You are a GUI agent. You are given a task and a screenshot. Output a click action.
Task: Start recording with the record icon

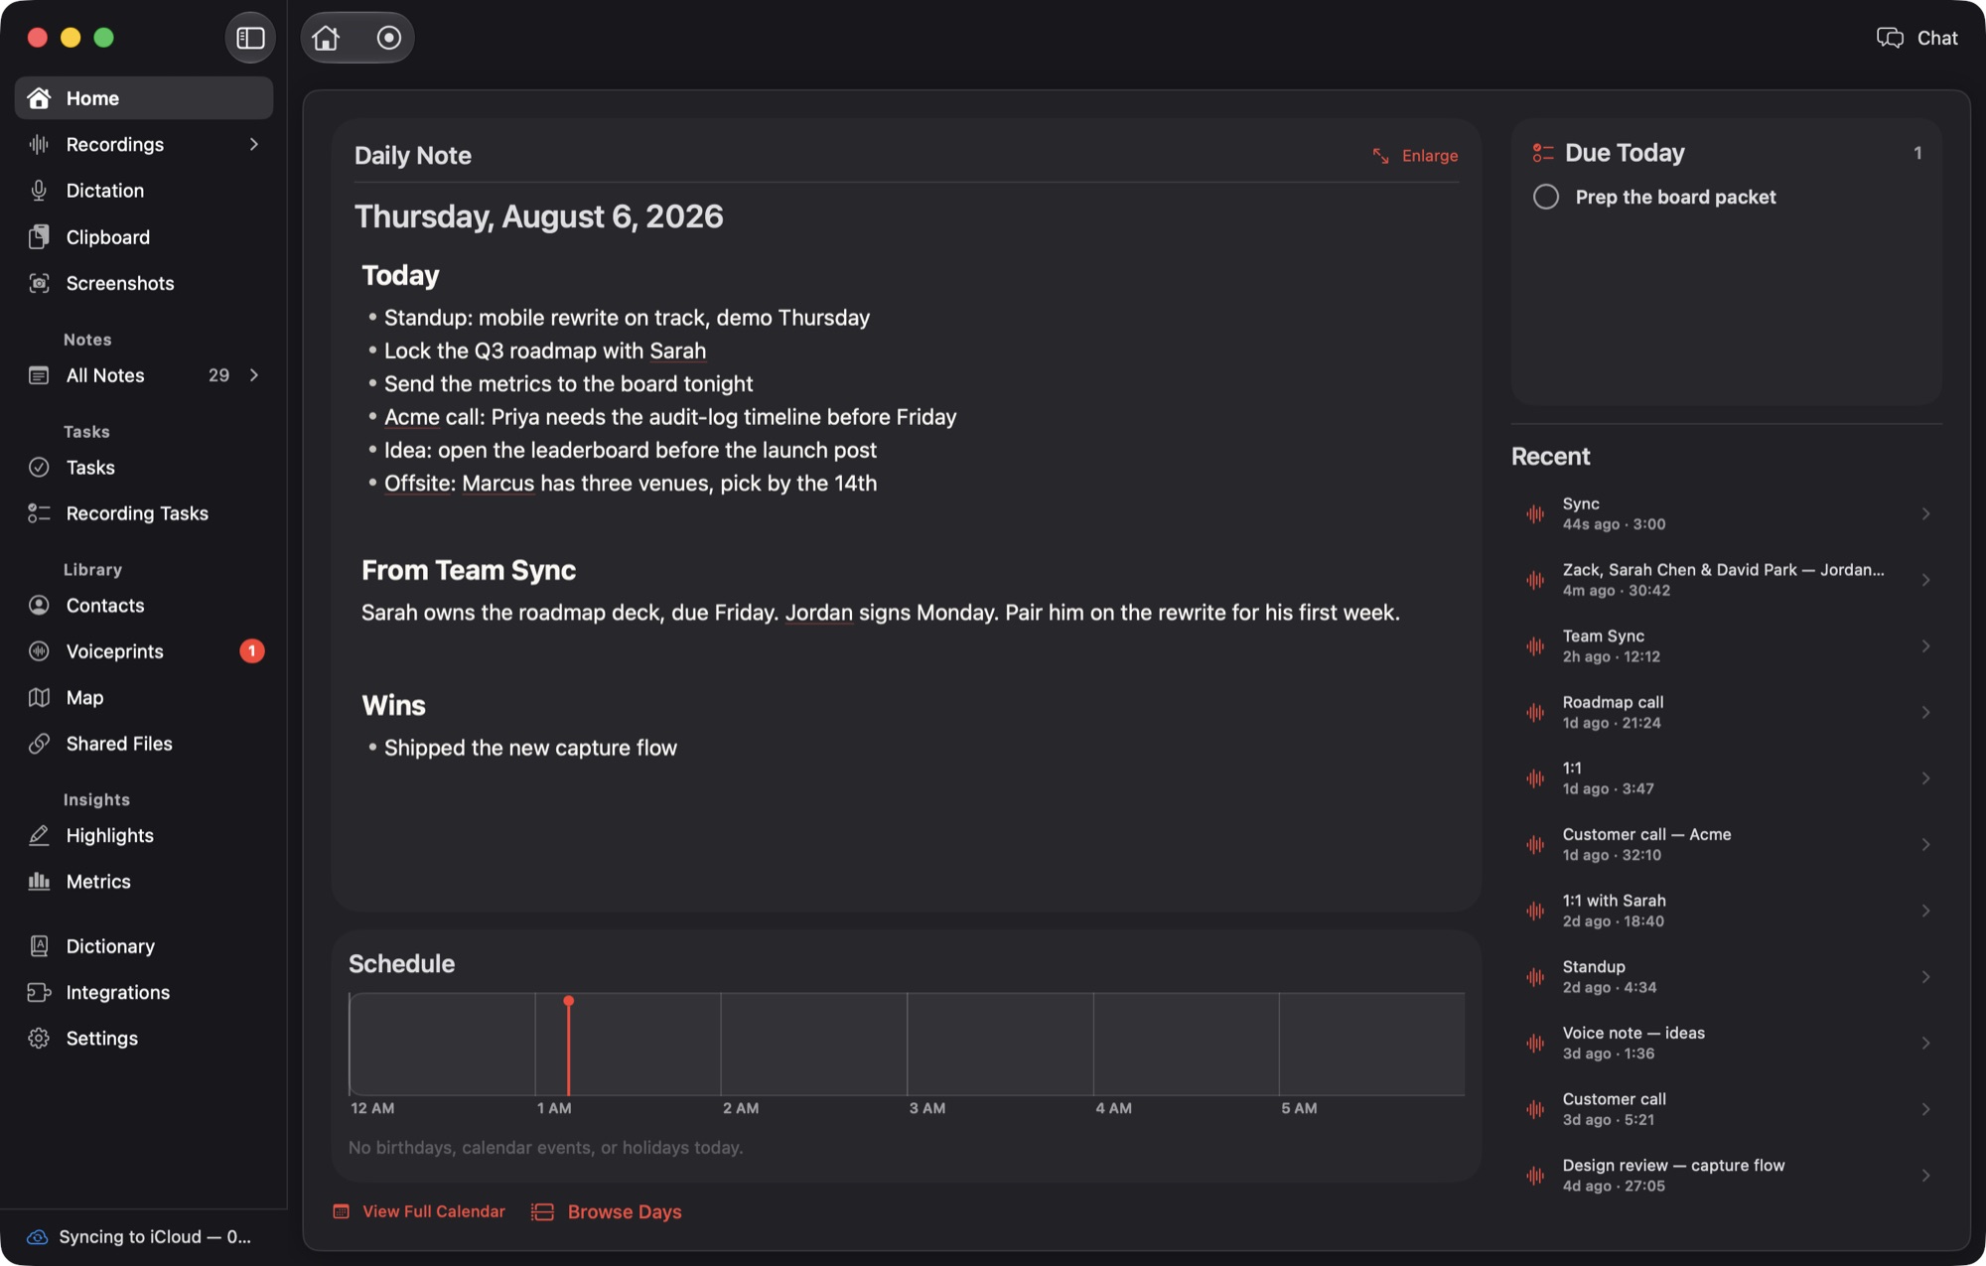(389, 38)
